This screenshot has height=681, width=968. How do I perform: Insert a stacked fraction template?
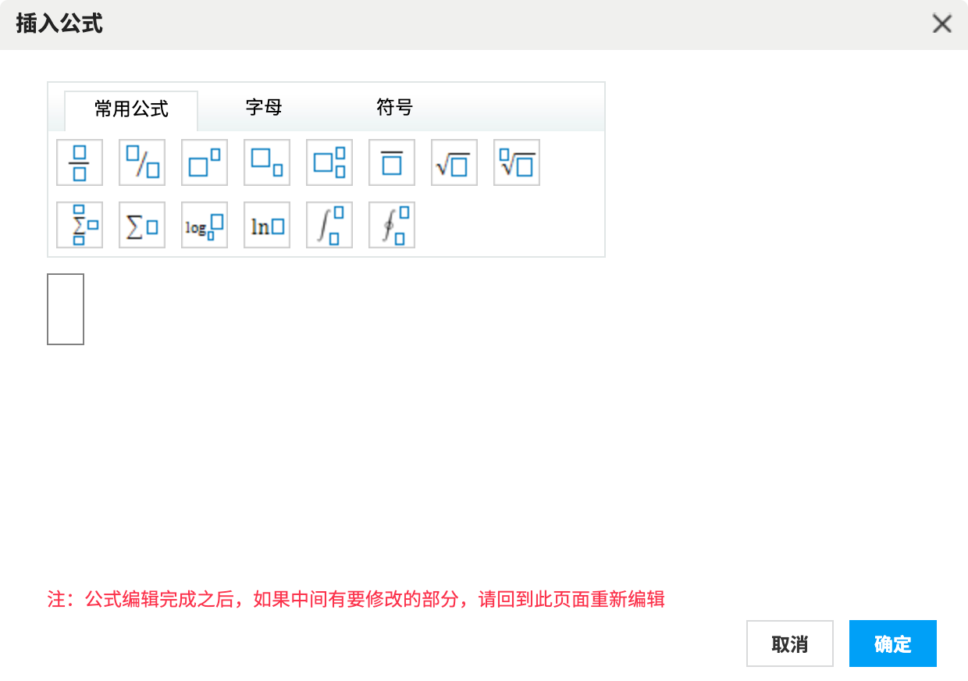[x=80, y=162]
